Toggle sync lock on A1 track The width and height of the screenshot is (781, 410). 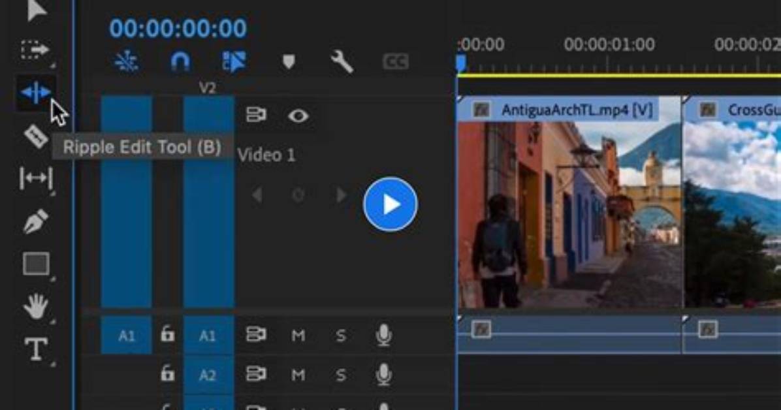coord(256,334)
